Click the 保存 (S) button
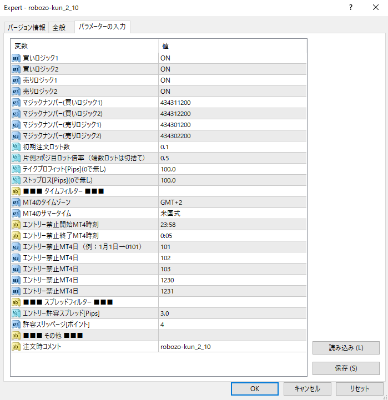Viewport: 388px width, 400px height. (346, 368)
